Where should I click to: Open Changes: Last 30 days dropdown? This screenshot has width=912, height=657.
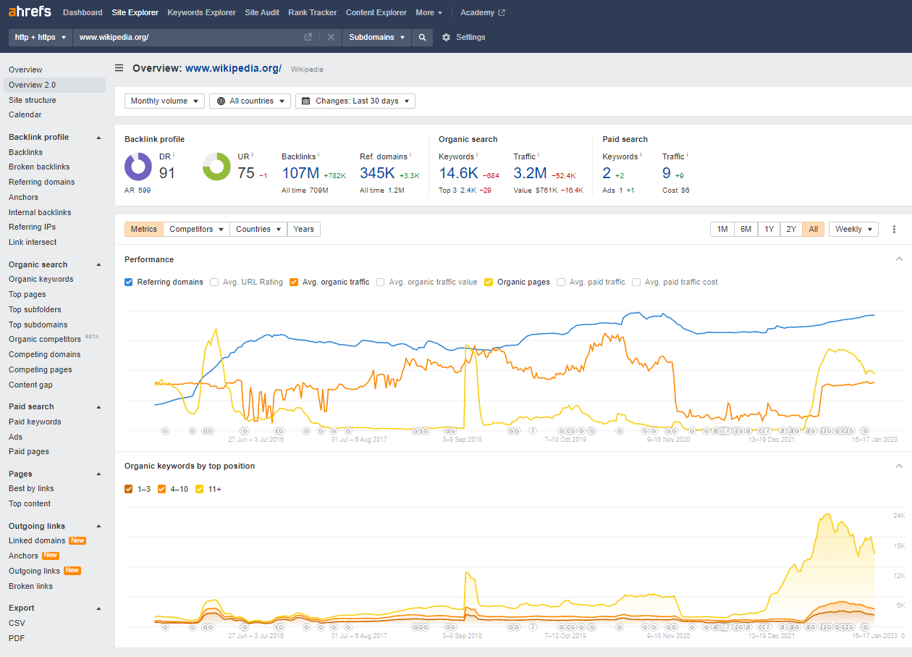pyautogui.click(x=355, y=101)
